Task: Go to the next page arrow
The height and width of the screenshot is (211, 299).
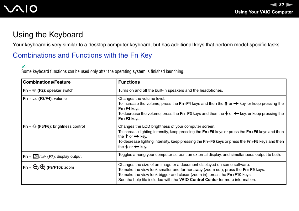Action: (x=290, y=5)
